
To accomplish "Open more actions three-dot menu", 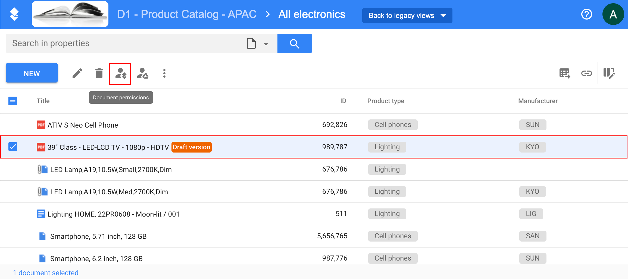I will coord(164,73).
